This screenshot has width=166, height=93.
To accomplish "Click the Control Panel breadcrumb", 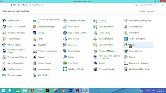I will [x=22, y=5].
